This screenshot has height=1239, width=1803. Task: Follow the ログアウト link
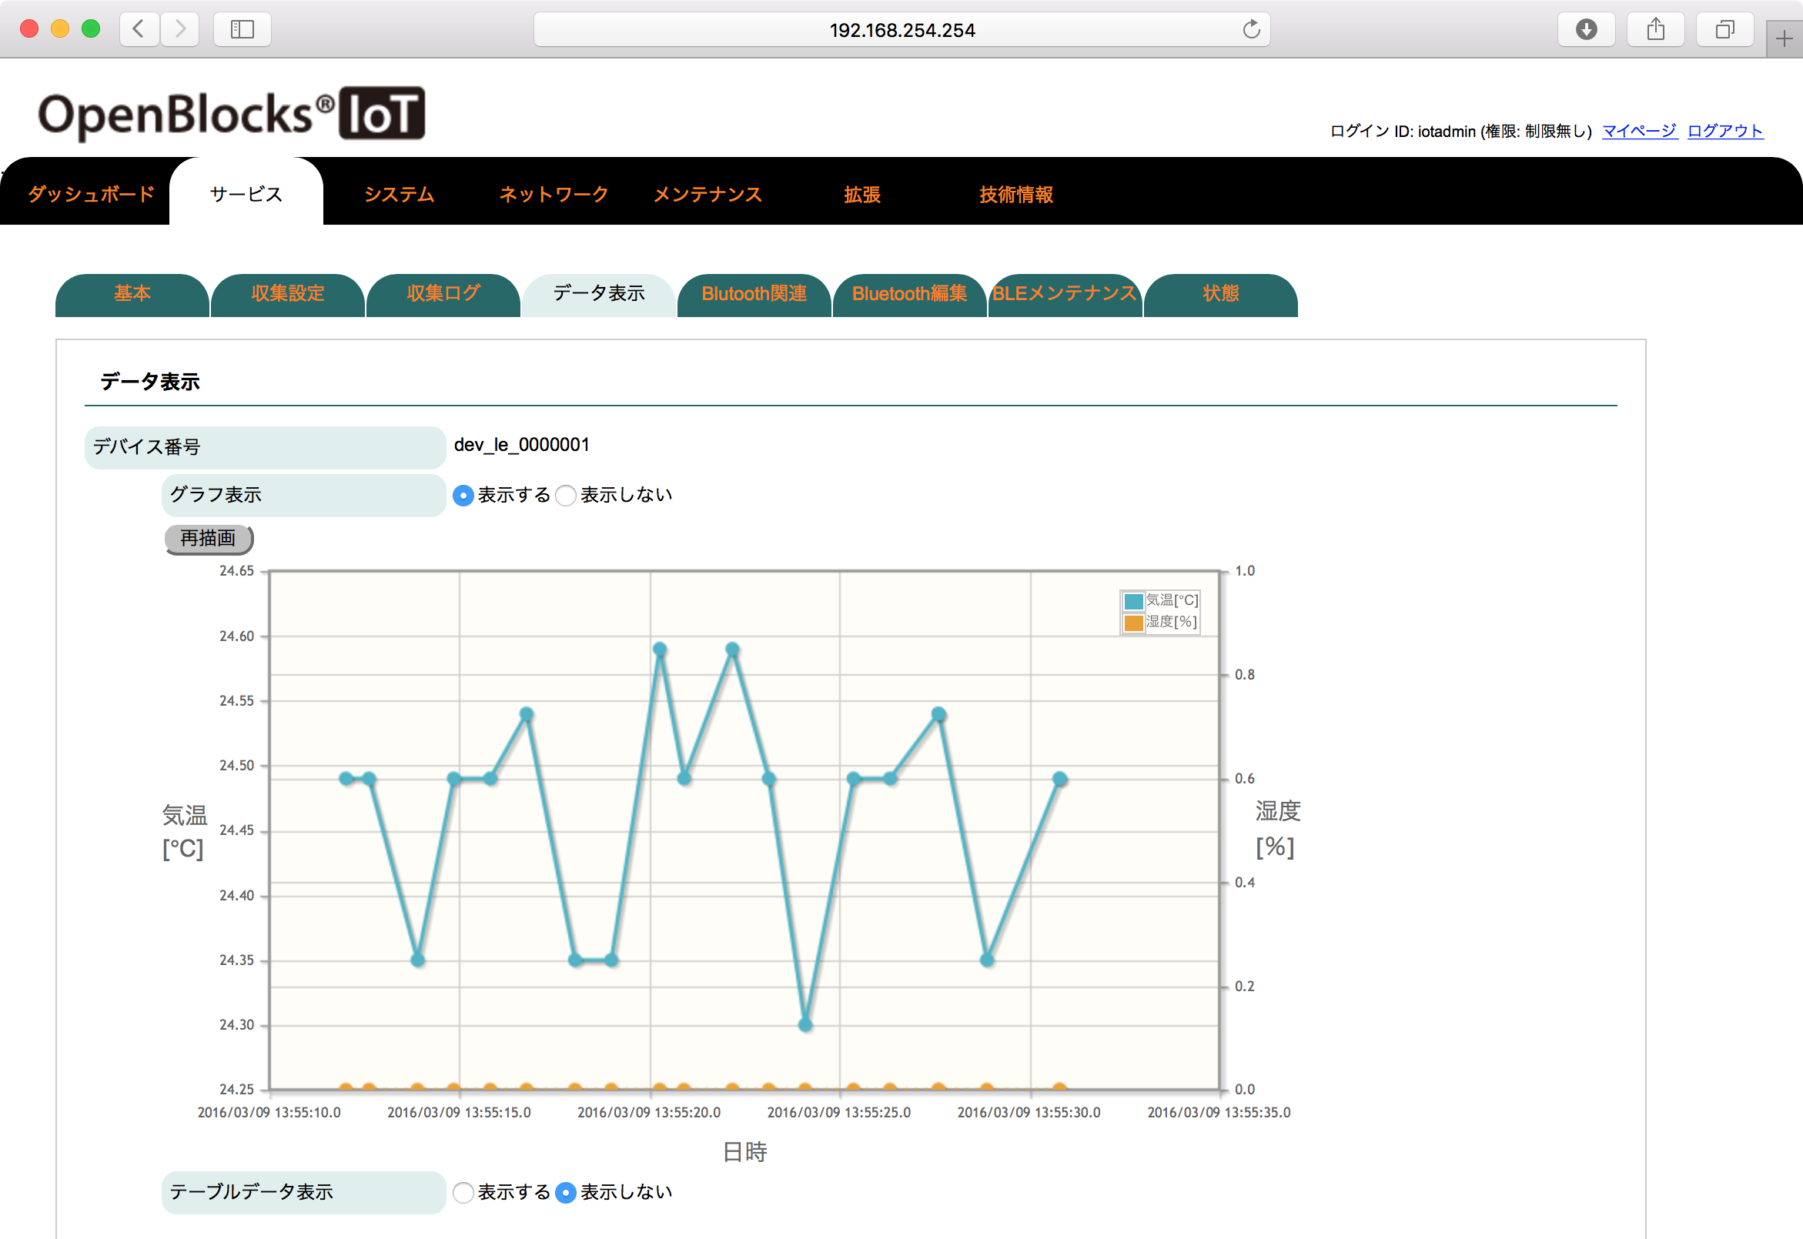coord(1725,131)
